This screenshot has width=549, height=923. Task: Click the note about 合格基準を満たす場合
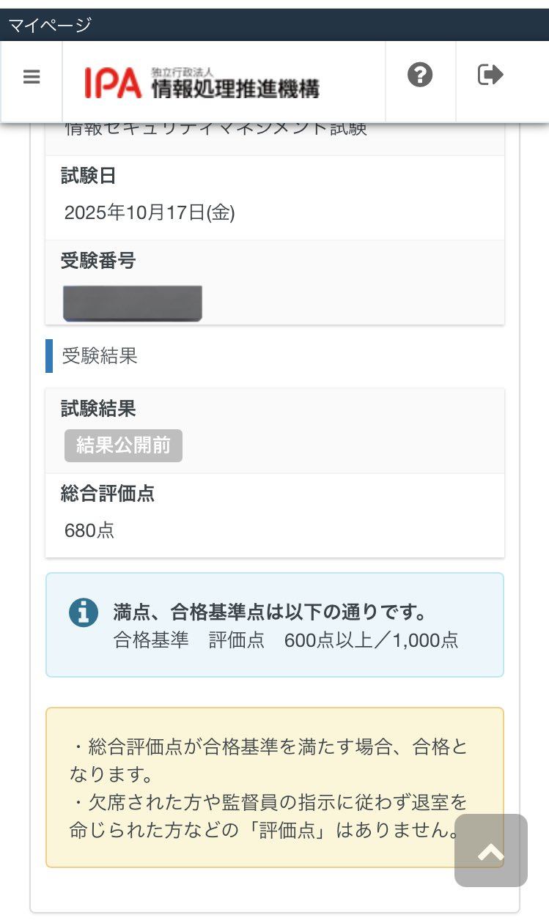[x=268, y=759]
